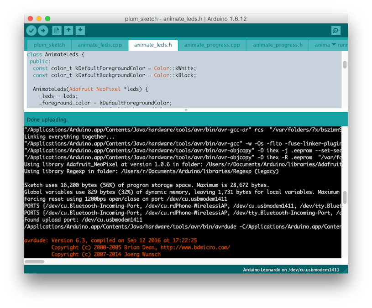
Task: Open the animate_leds.cpp tab
Action: coord(99,45)
